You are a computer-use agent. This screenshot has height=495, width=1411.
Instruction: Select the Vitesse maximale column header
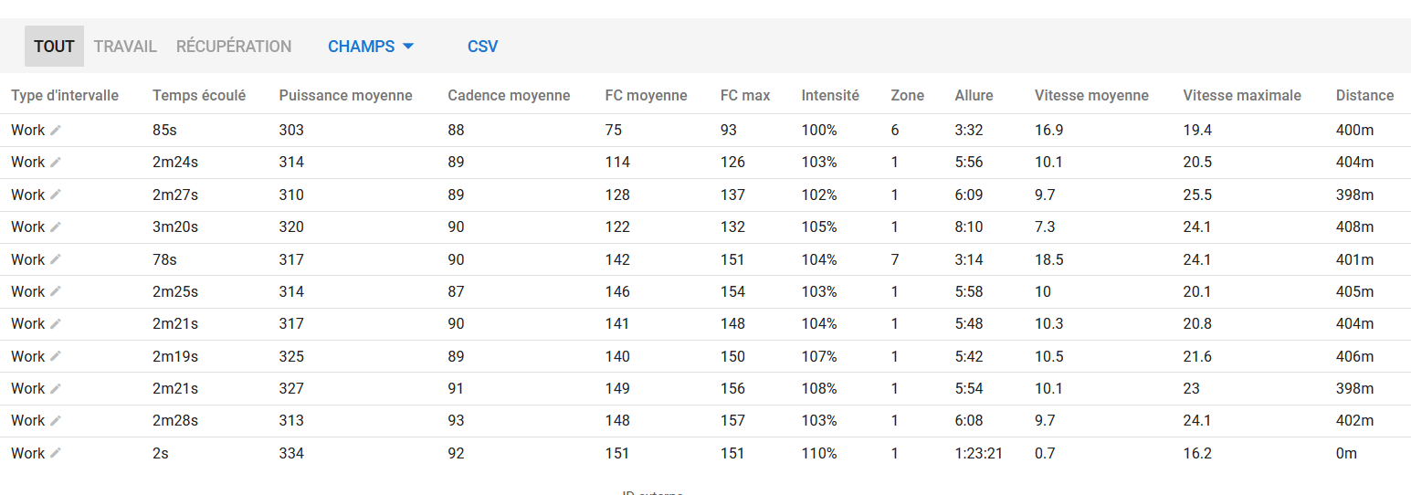coord(1242,95)
